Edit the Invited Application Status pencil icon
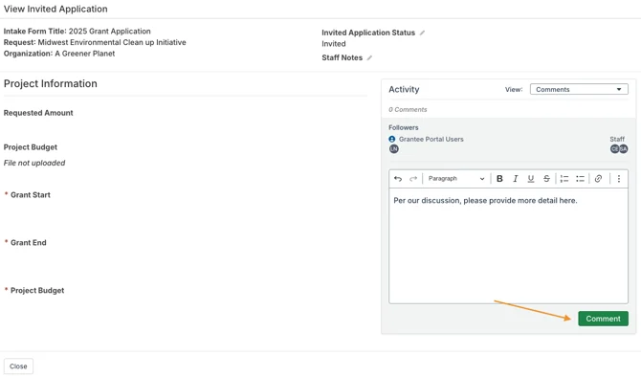Screen dimensions: 641x377 pos(422,33)
